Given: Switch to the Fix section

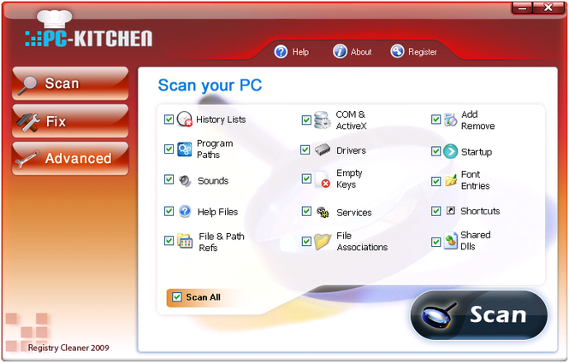Looking at the screenshot, I should [x=70, y=121].
